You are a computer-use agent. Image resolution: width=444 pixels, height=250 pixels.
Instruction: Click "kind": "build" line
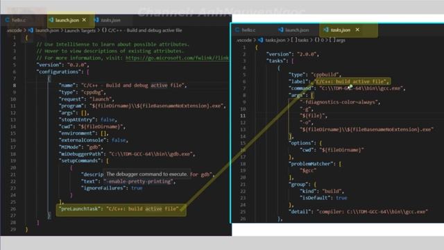coord(322,192)
